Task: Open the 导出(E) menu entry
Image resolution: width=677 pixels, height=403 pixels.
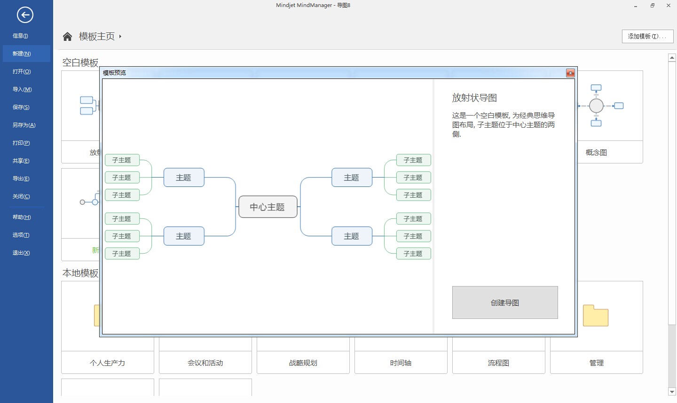Action: tap(21, 178)
